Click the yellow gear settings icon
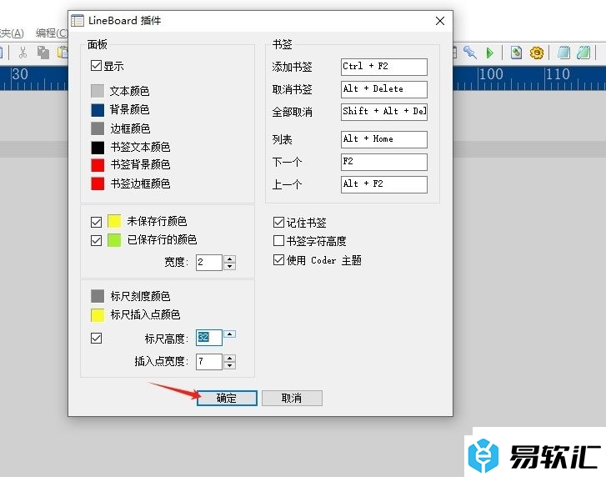 (x=537, y=53)
